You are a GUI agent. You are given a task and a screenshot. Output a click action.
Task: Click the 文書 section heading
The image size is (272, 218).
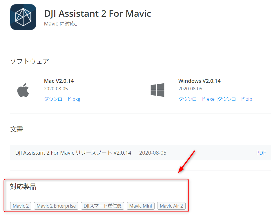coord(17,129)
